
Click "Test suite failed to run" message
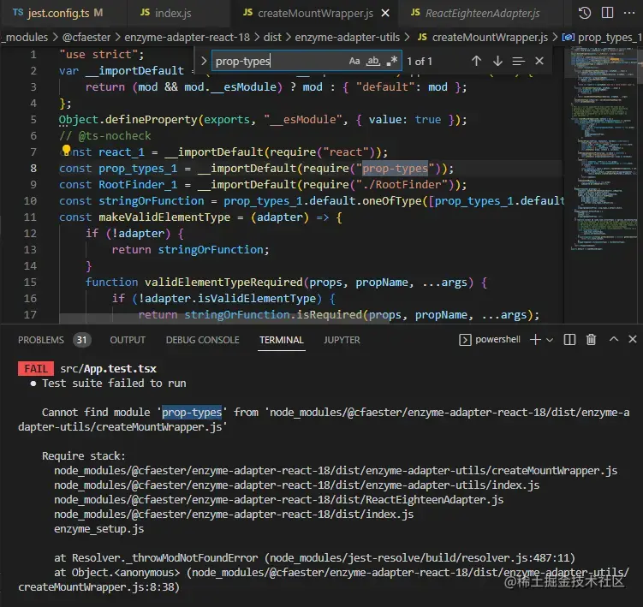pyautogui.click(x=114, y=383)
